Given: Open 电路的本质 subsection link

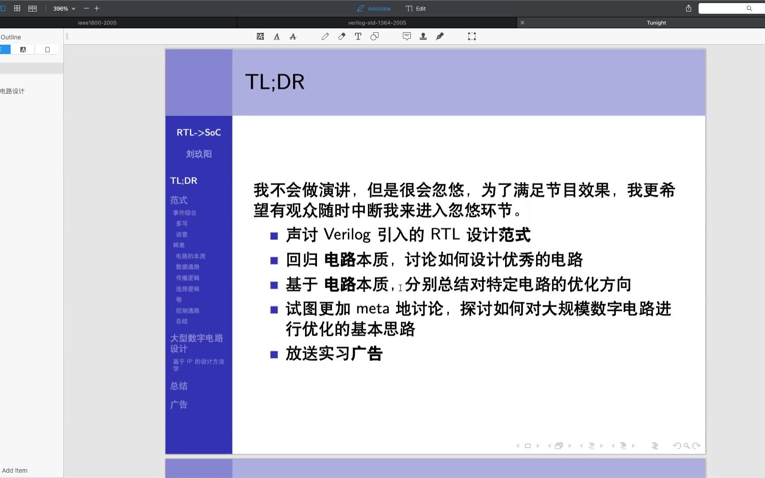Looking at the screenshot, I should 191,256.
